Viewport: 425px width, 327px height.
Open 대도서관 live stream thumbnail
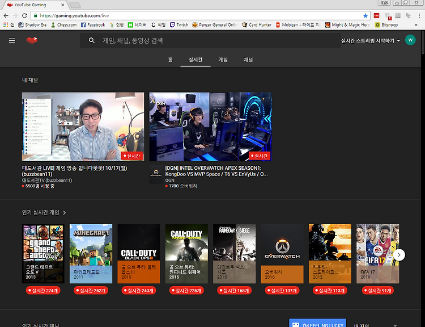(x=83, y=127)
